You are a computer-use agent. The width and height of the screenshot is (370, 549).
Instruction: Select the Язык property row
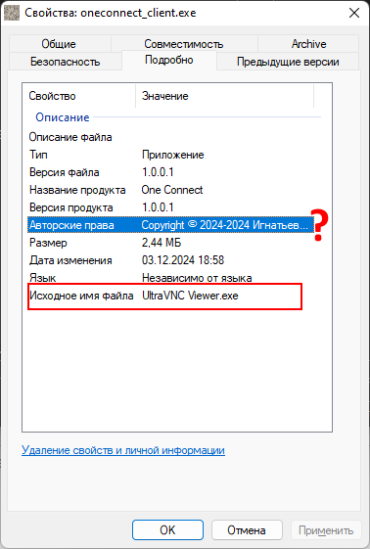[171, 278]
